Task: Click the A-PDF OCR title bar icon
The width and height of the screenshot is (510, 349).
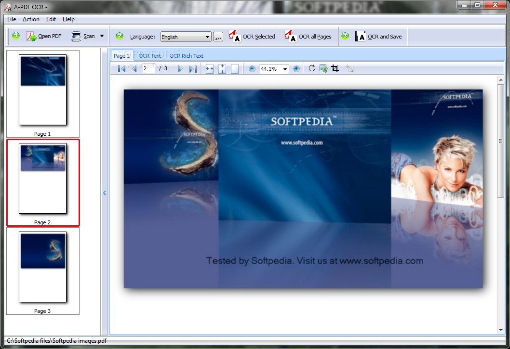Action: click(x=8, y=7)
